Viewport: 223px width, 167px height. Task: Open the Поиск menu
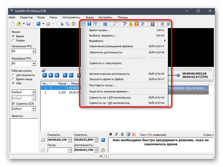(x=53, y=17)
